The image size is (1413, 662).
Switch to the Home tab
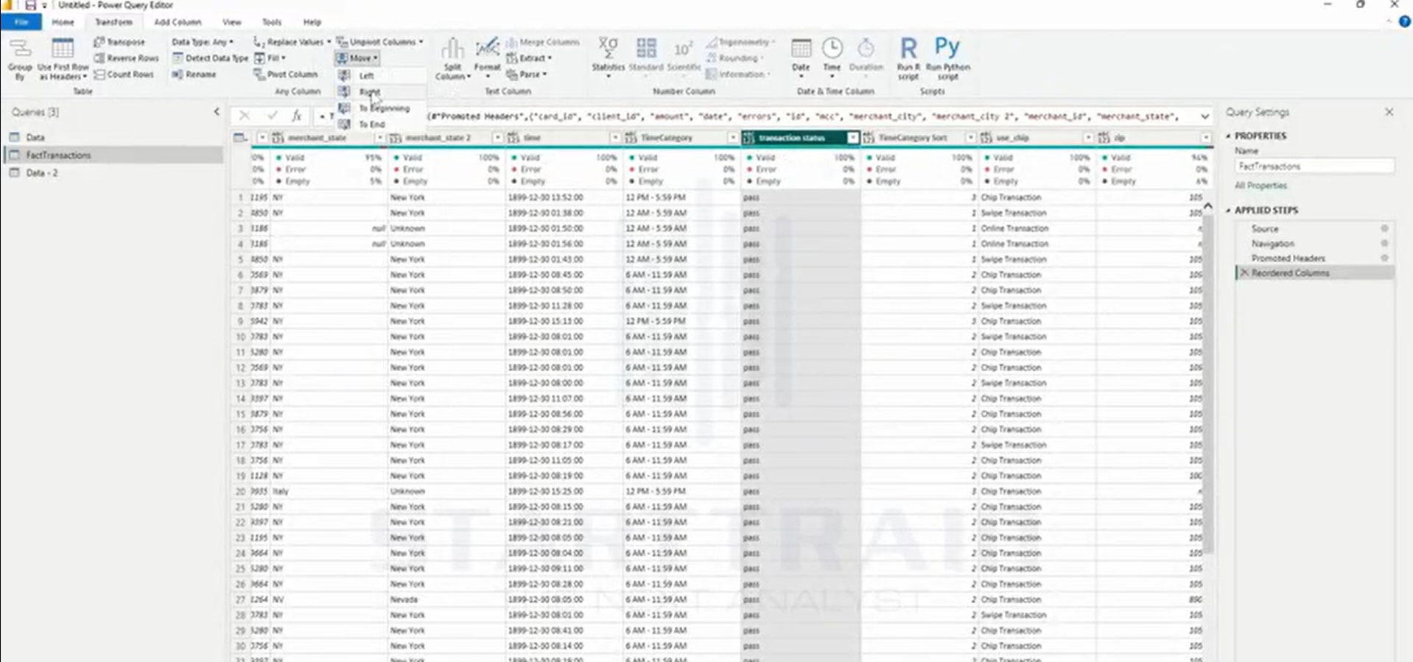coord(63,22)
